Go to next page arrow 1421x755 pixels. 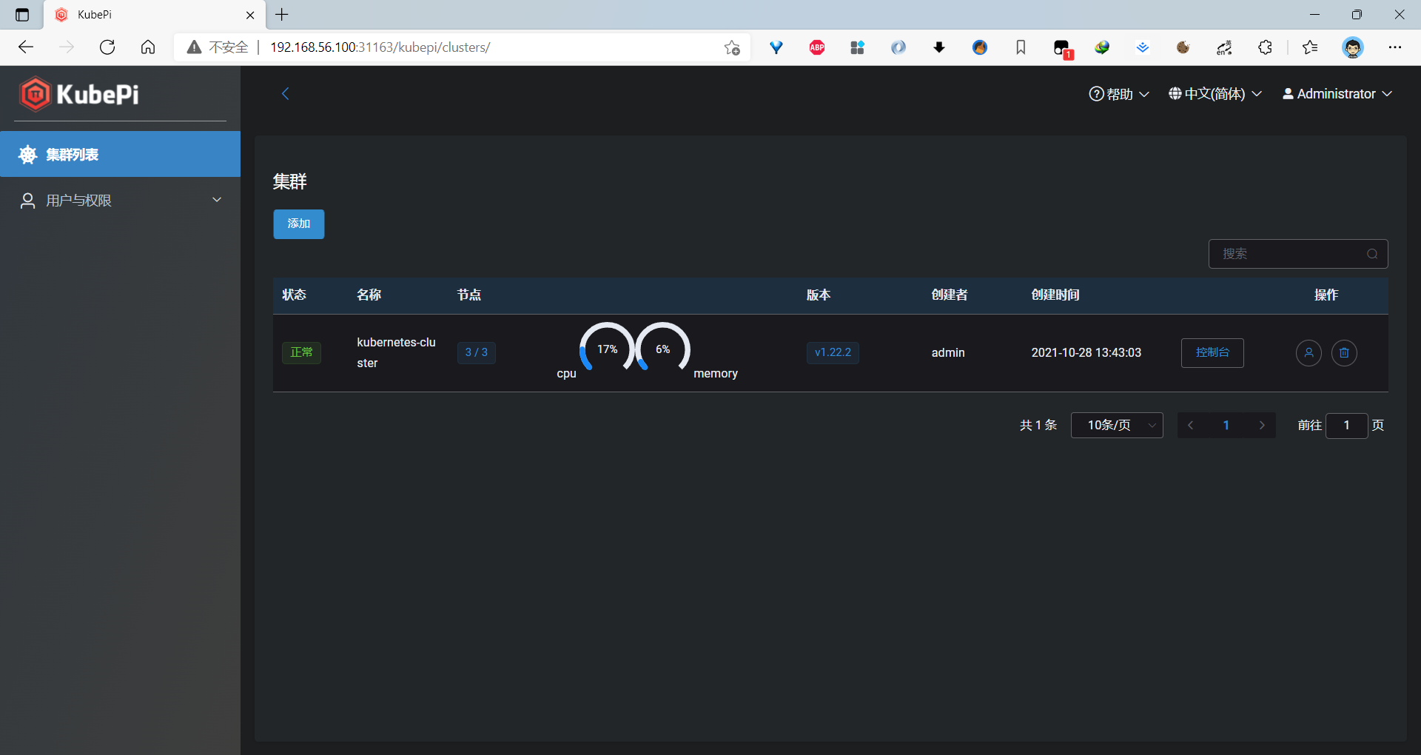pyautogui.click(x=1263, y=425)
